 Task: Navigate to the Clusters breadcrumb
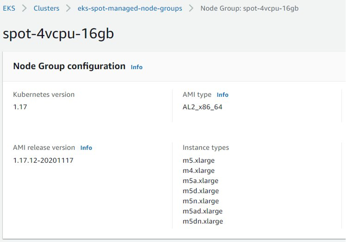tap(47, 7)
